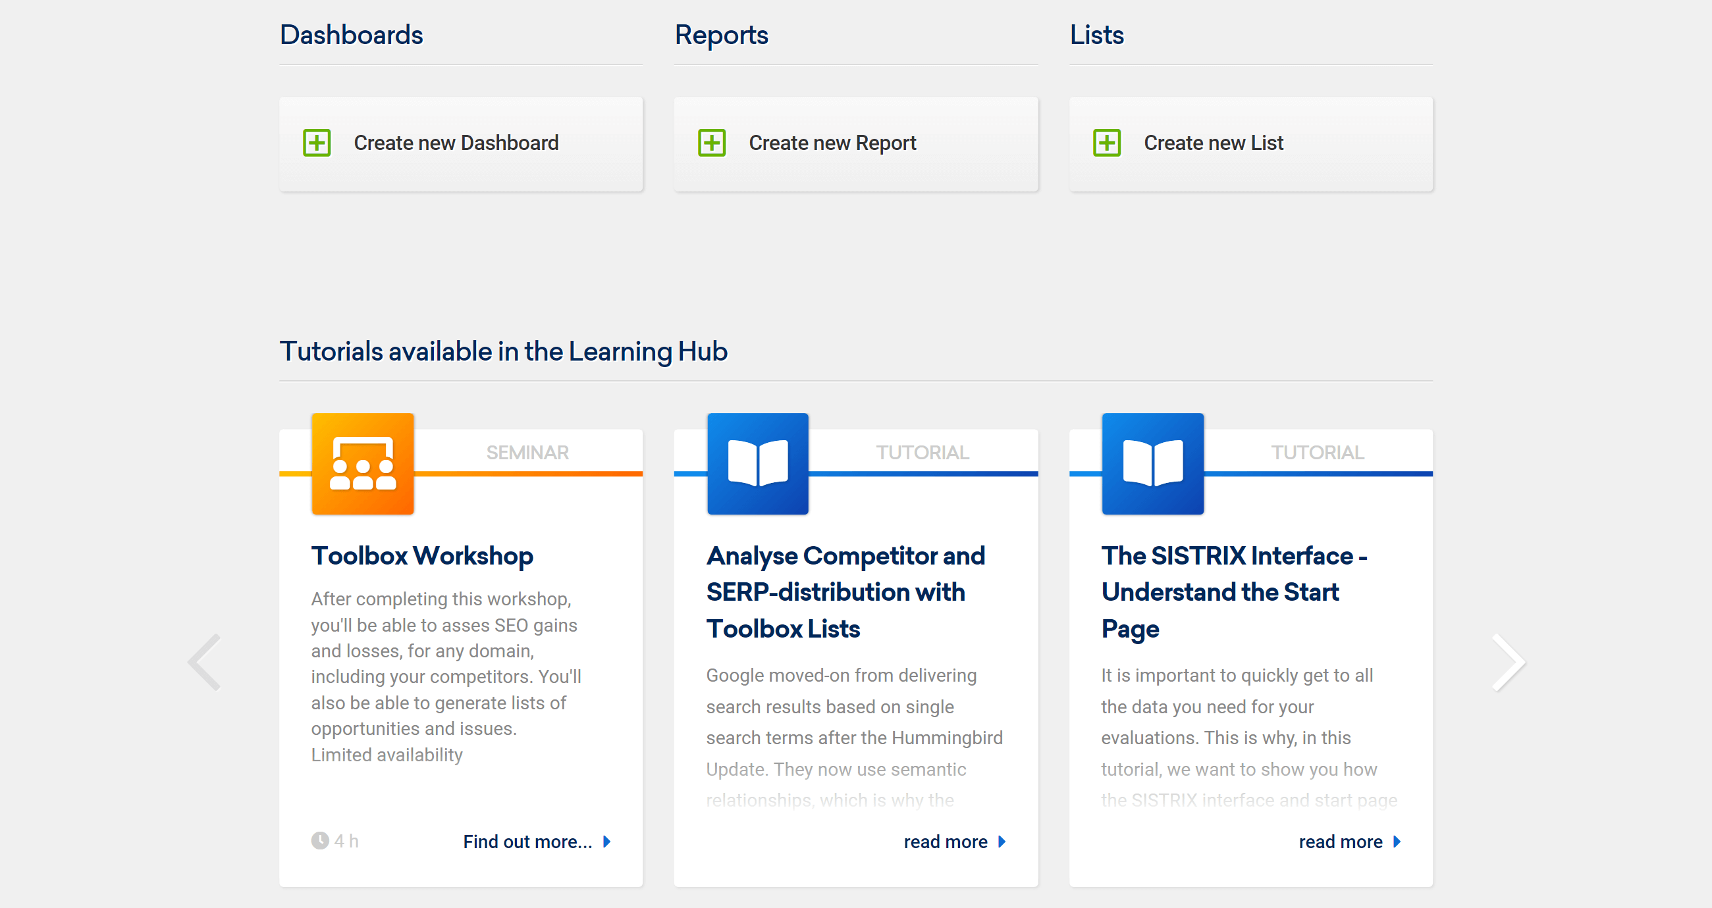Click the Limited availability text
The width and height of the screenshot is (1712, 908).
(x=387, y=755)
